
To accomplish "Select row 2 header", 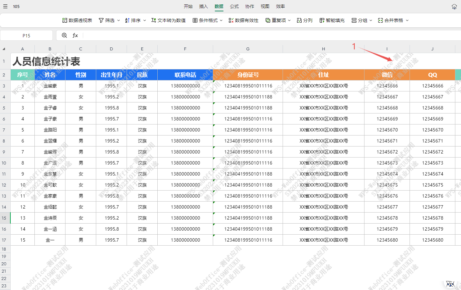I will click(5, 75).
